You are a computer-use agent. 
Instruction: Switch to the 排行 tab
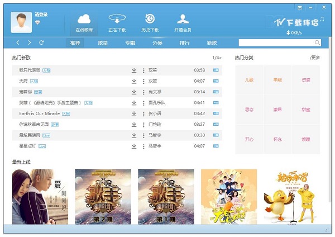184,42
